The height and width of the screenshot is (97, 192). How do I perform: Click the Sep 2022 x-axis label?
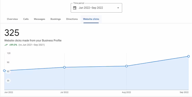tap(184, 92)
